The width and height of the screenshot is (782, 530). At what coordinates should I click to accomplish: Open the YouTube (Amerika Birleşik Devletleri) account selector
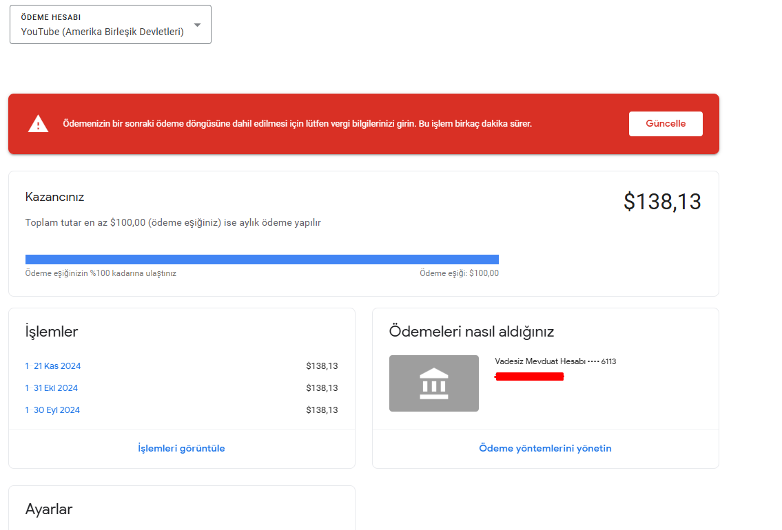point(110,24)
